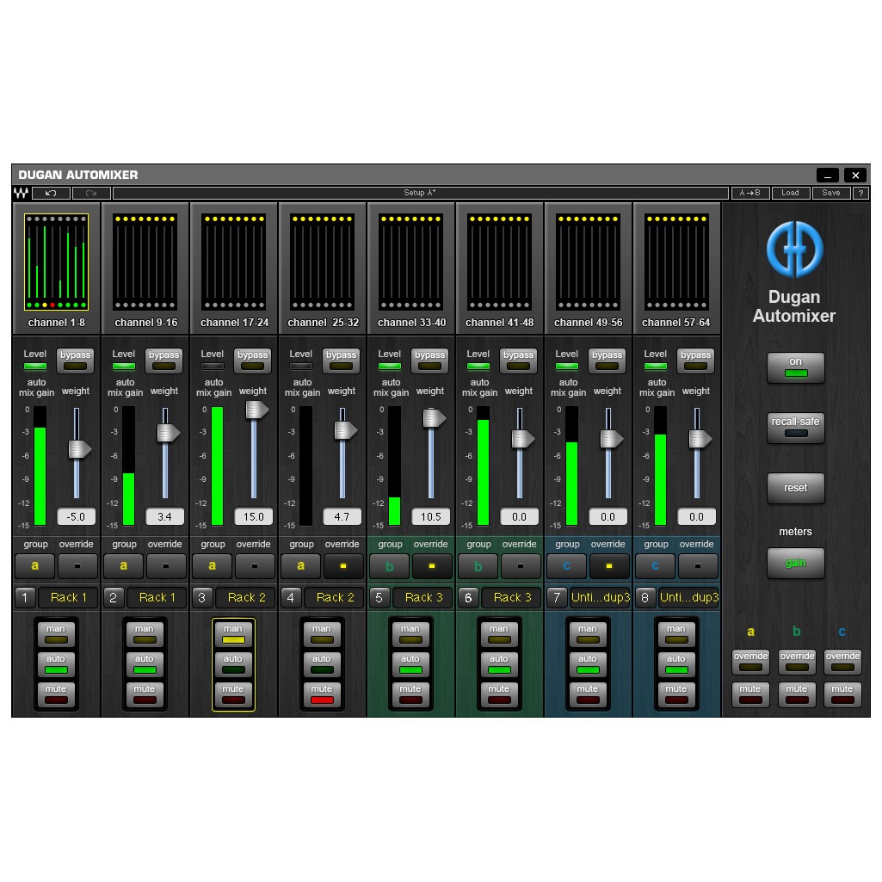The width and height of the screenshot is (882, 882).
Task: Click the undo arrow icon
Action: [x=51, y=194]
